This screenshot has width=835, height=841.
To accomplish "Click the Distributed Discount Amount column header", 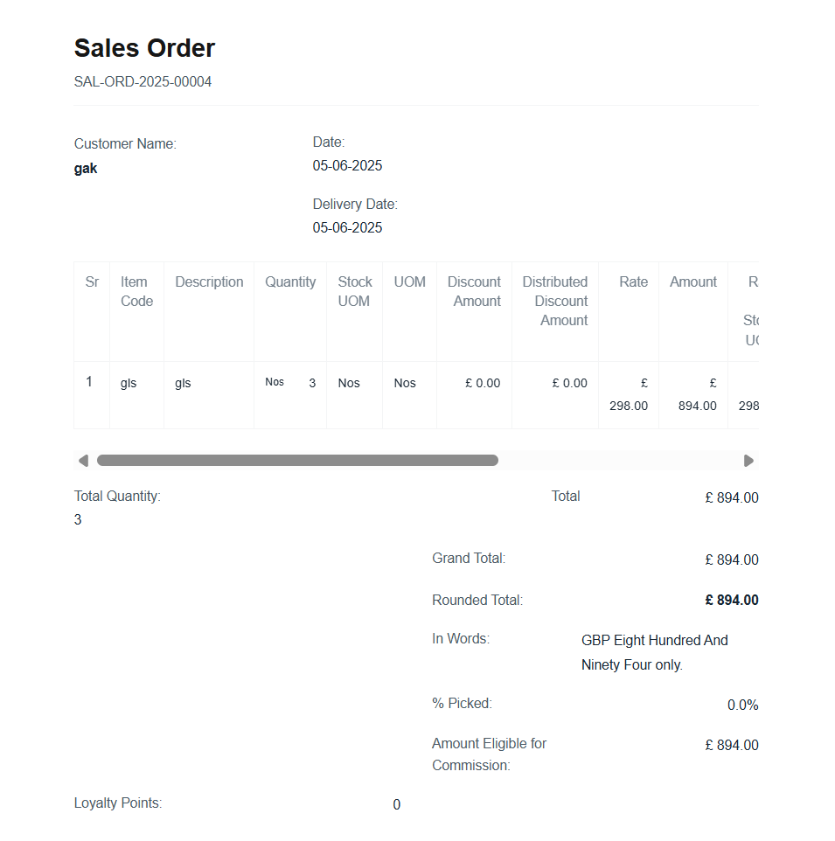I will [x=555, y=301].
